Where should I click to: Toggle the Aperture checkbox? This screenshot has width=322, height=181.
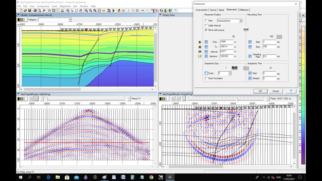[x=206, y=56]
